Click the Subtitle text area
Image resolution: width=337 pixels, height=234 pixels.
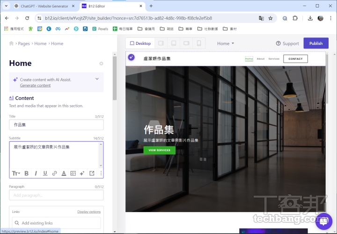[x=54, y=155]
